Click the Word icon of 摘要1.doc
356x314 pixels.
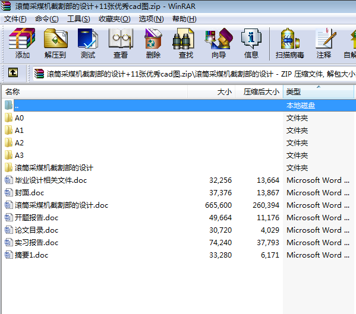(x=9, y=255)
